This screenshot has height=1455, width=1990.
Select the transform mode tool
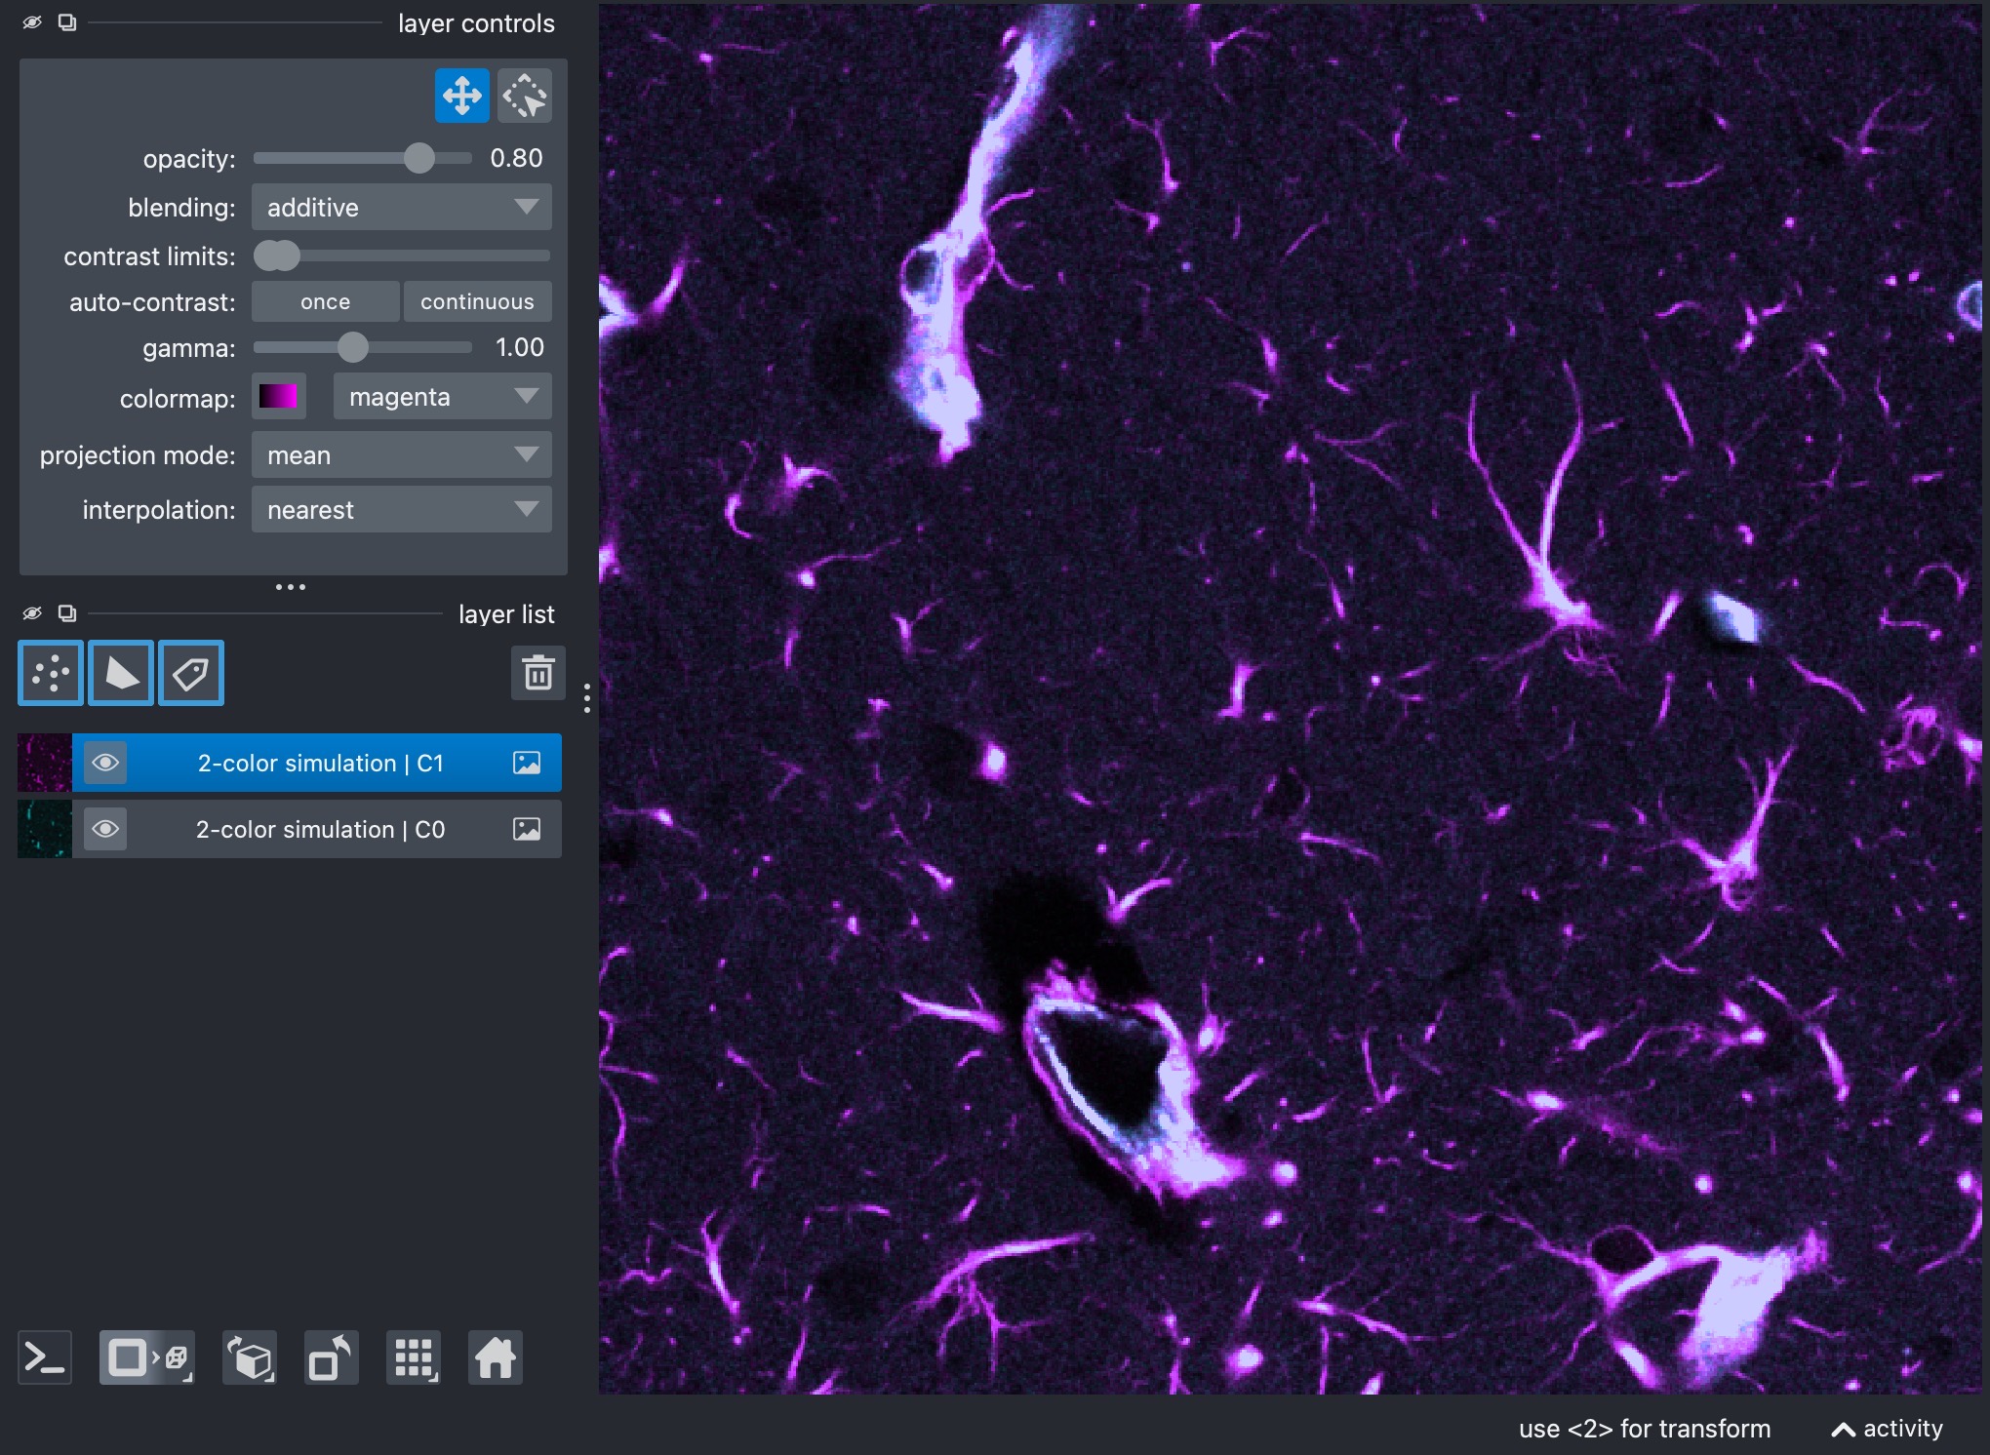(x=525, y=96)
